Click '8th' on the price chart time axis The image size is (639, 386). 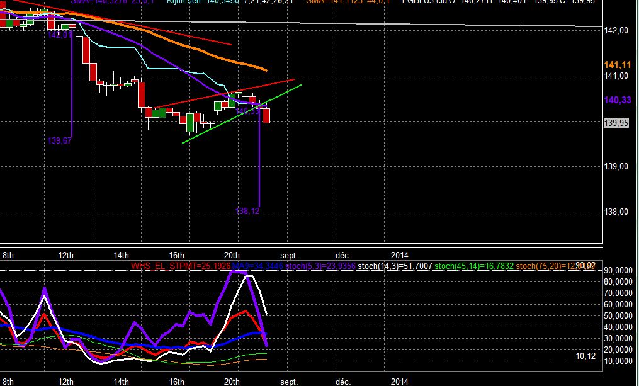coord(8,256)
